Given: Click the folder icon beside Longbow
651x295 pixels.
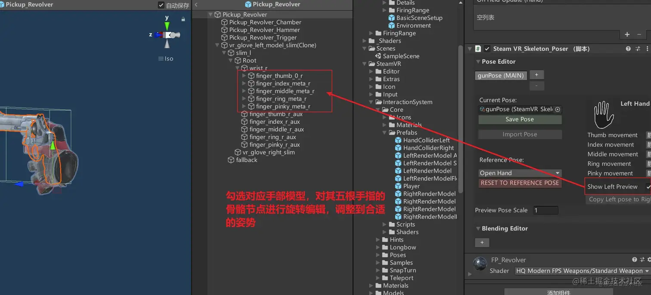Looking at the screenshot, I should click(385, 247).
